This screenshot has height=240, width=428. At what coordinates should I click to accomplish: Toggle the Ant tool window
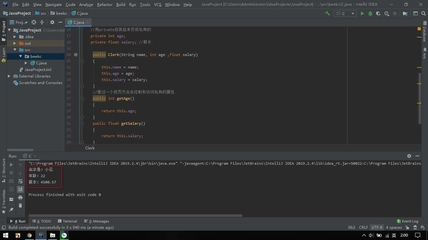425,53
